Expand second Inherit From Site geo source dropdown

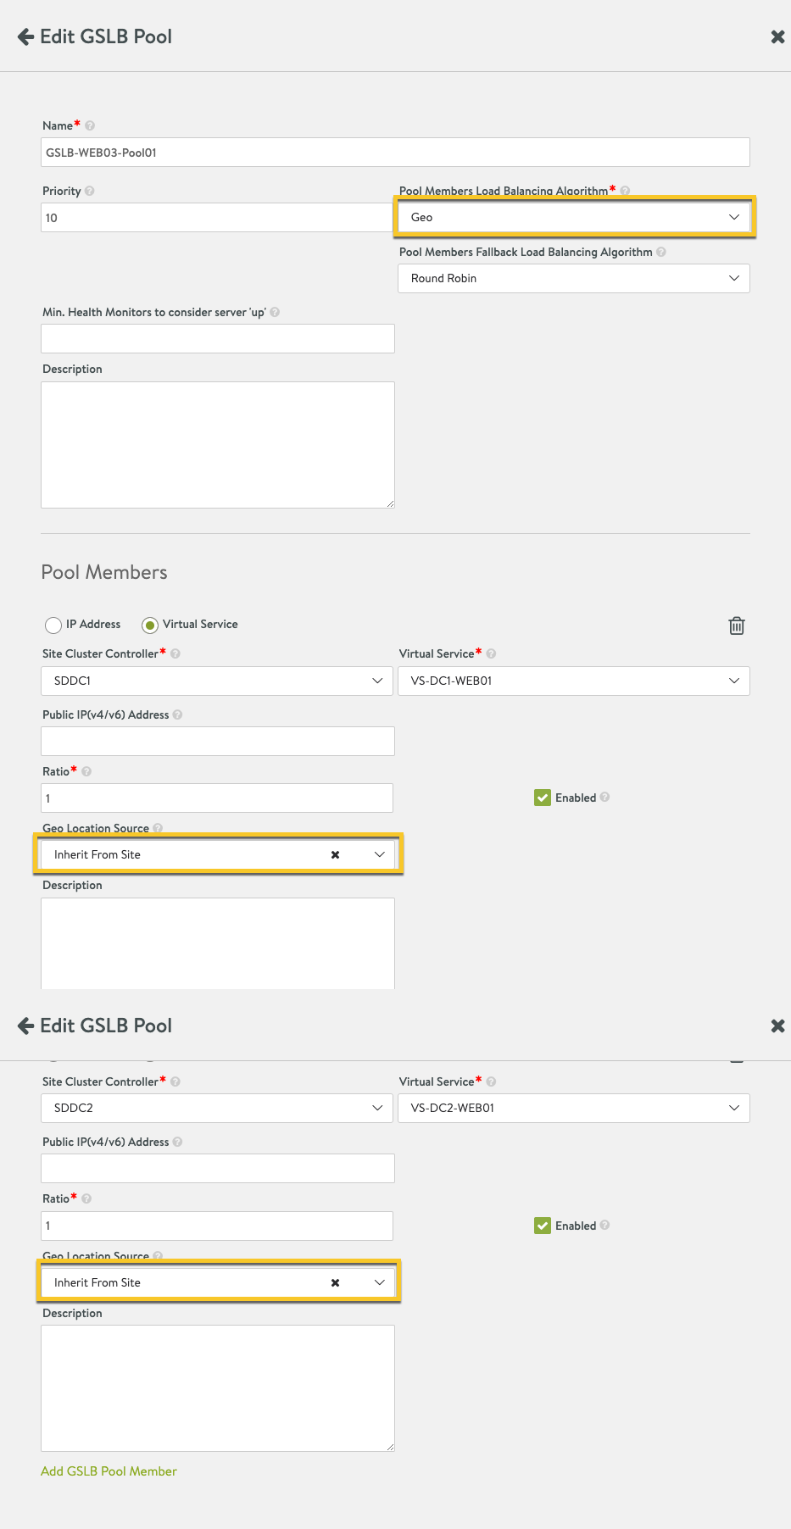379,1282
